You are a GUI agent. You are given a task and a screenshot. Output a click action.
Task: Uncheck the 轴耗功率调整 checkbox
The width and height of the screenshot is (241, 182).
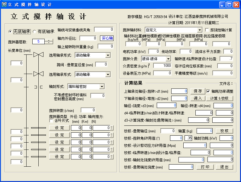pyautogui.click(x=208, y=91)
